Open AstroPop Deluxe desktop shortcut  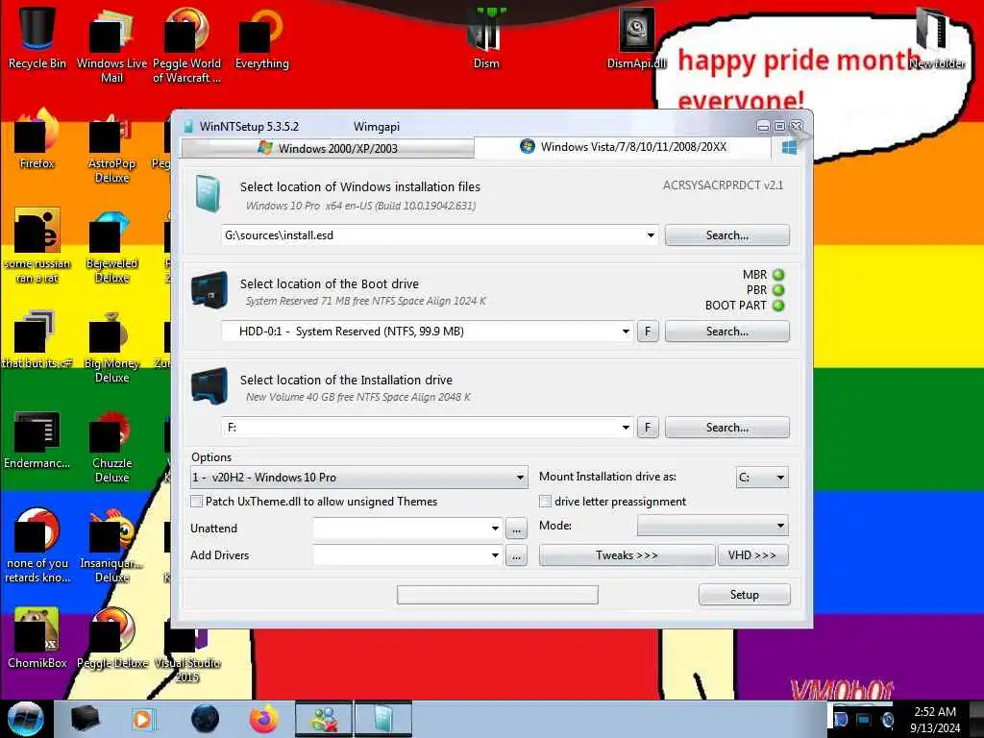[111, 147]
